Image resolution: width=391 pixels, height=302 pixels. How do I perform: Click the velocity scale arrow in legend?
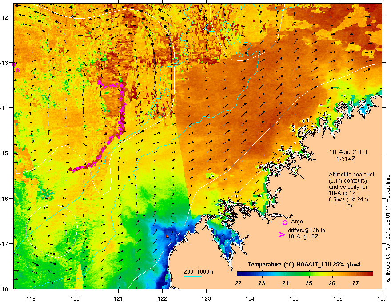pyautogui.click(x=343, y=206)
